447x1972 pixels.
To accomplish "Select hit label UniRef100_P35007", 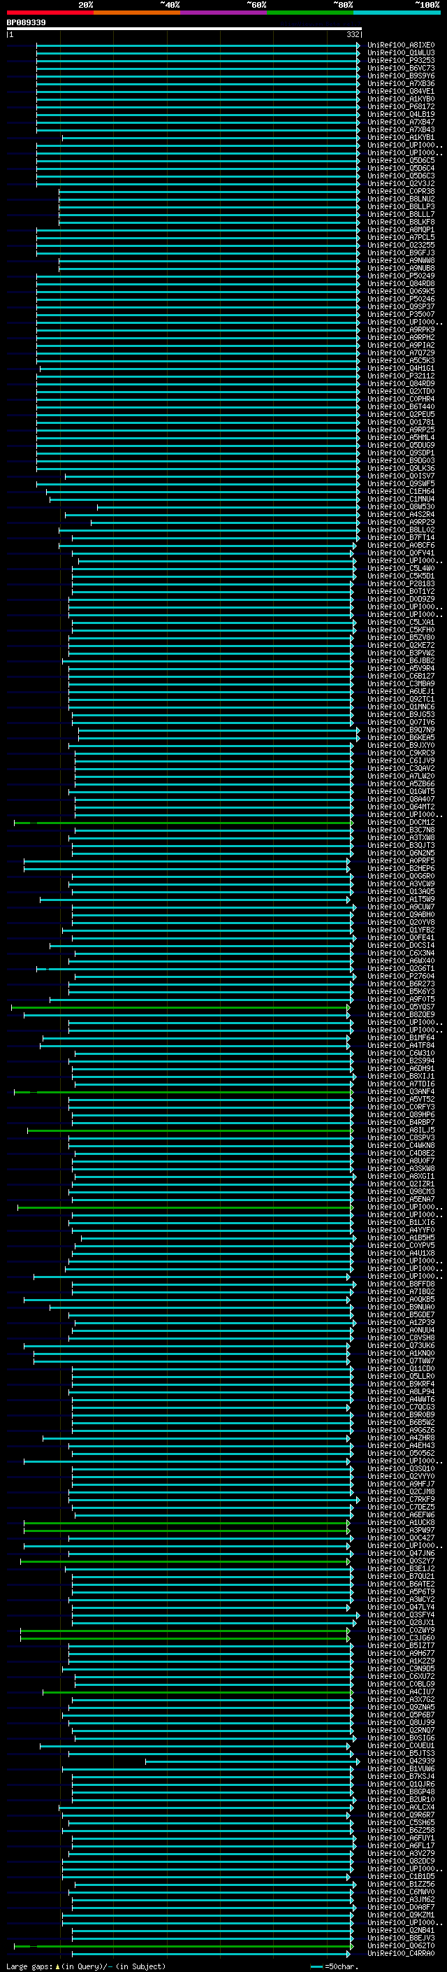I will click(401, 315).
